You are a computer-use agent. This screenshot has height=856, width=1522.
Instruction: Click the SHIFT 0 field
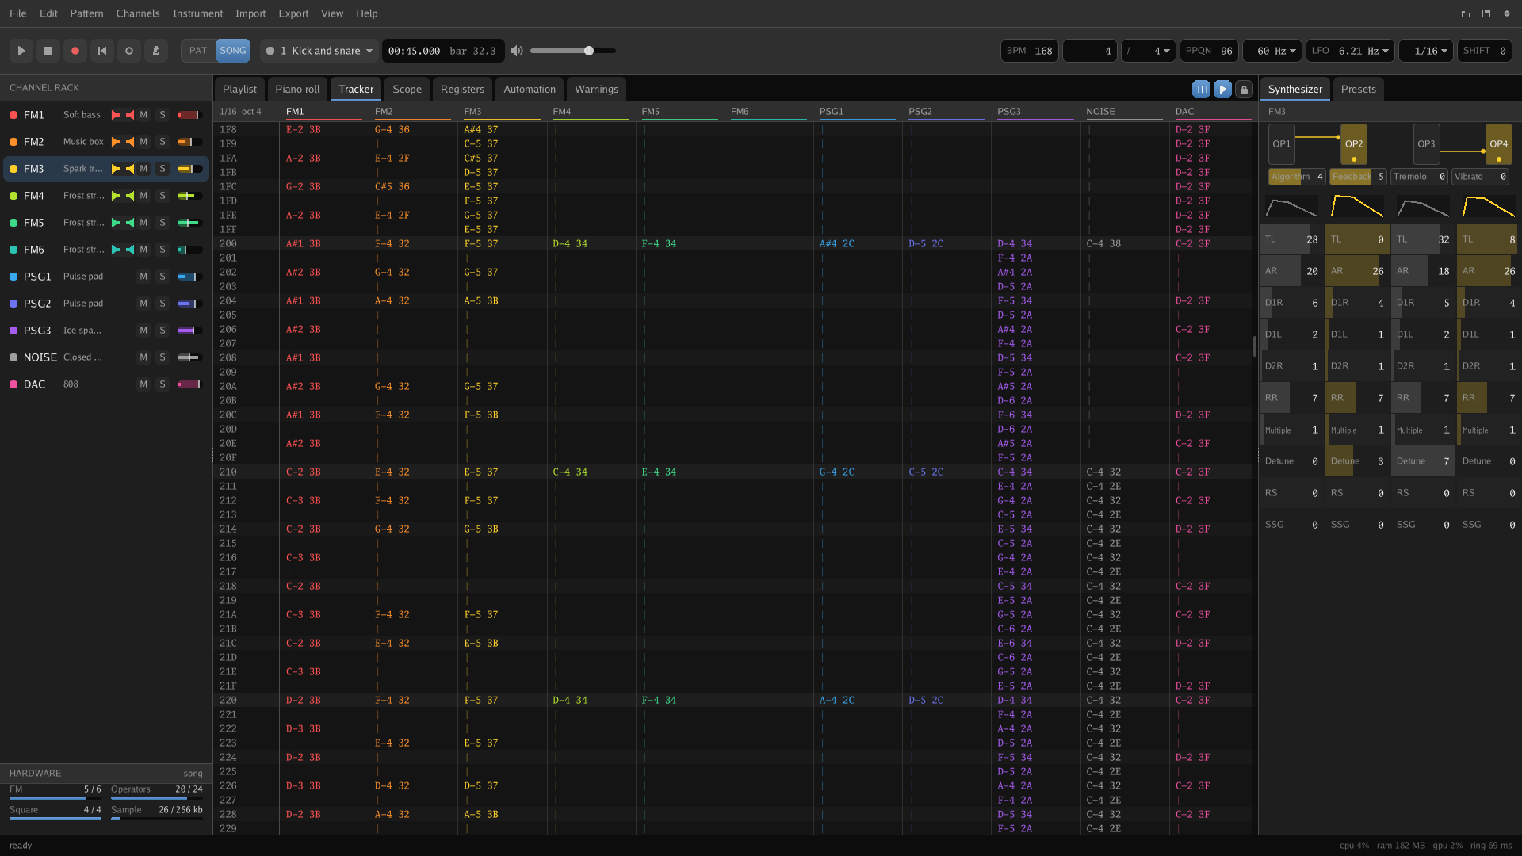tap(1484, 51)
